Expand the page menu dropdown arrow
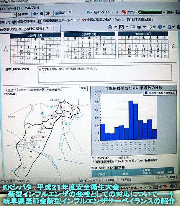This screenshot has width=180, height=206. pyautogui.click(x=154, y=27)
